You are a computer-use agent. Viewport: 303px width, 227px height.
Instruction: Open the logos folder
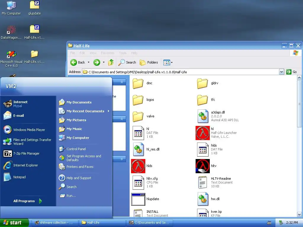point(138,100)
